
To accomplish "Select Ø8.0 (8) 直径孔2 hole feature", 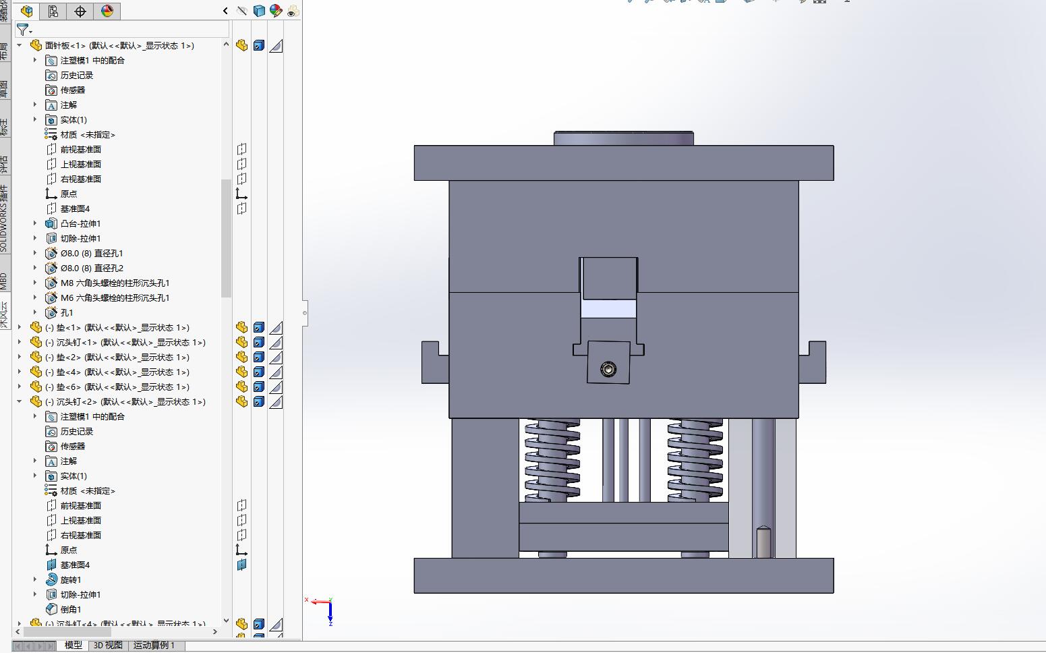I will pos(92,268).
